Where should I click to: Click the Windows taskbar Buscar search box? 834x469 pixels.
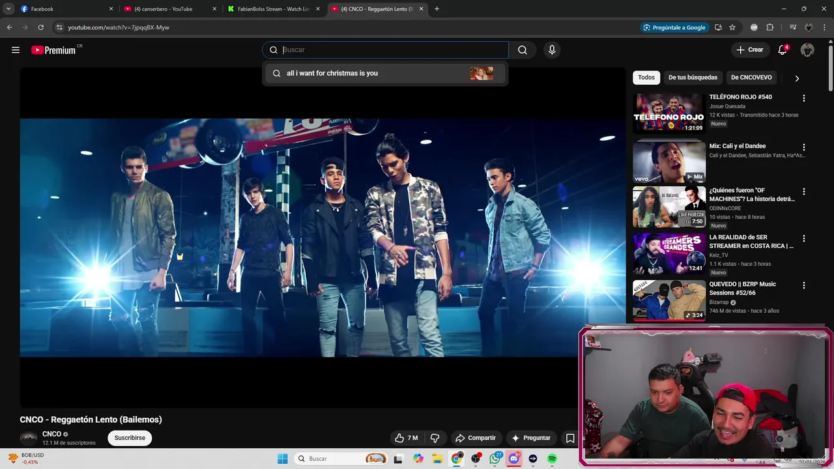[341, 459]
